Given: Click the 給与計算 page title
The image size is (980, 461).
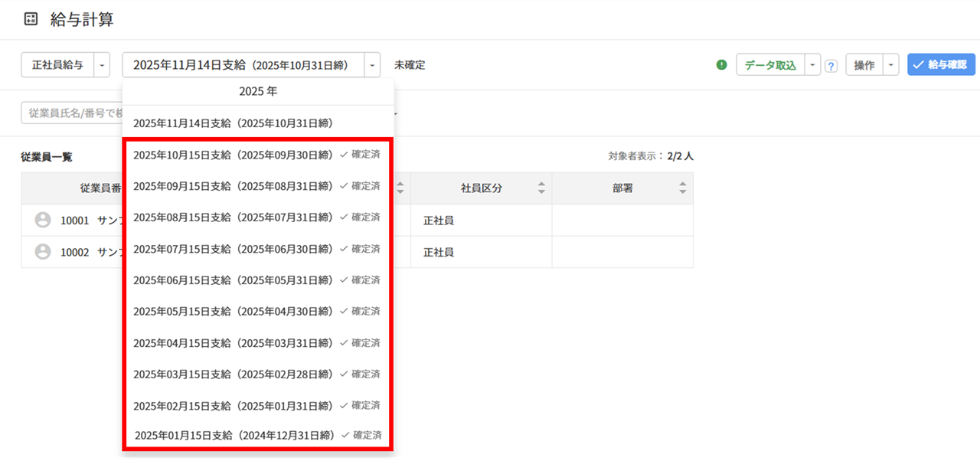Looking at the screenshot, I should coord(82,20).
